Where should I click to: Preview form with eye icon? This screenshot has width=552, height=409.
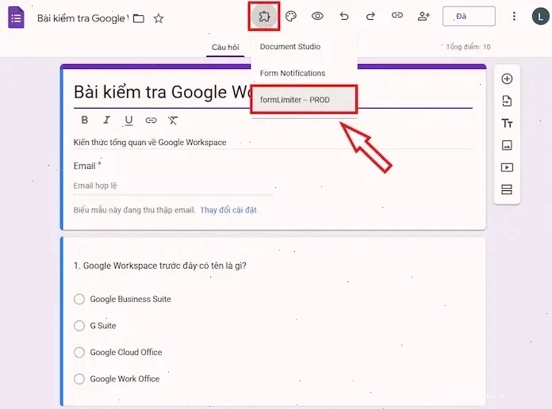click(x=317, y=16)
